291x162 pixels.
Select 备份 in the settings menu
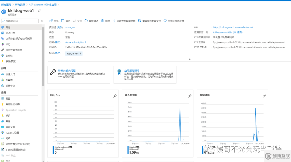[x=10, y=121]
